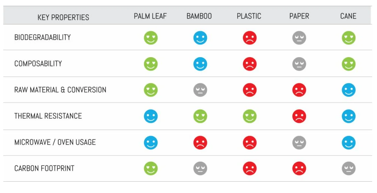Click Bamboo raw material gray neutral face

[x=200, y=90]
